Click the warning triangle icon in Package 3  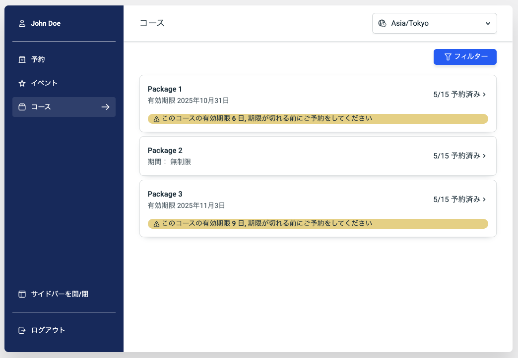pos(156,224)
